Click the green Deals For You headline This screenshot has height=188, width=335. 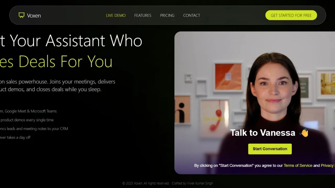[x=56, y=61]
